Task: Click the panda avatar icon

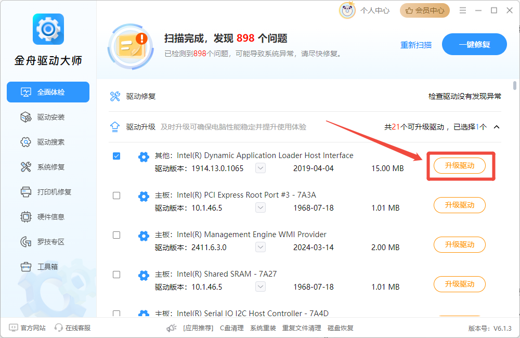Action: point(347,10)
